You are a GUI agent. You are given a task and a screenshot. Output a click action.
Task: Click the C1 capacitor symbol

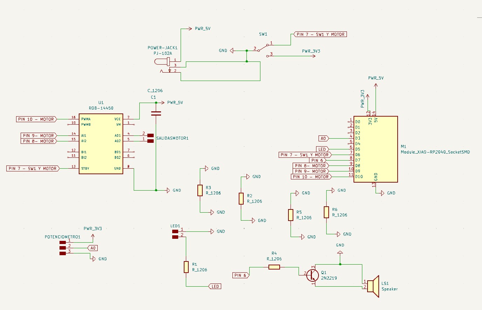(x=156, y=113)
